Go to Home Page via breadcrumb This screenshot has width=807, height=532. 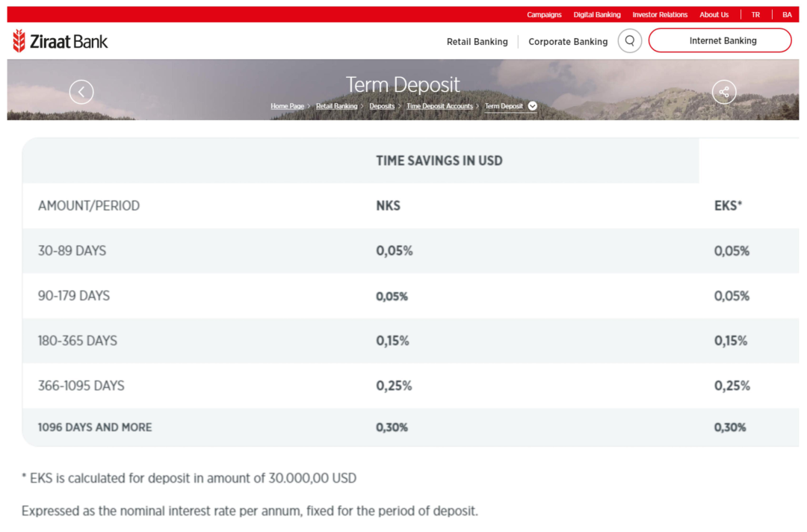point(287,106)
